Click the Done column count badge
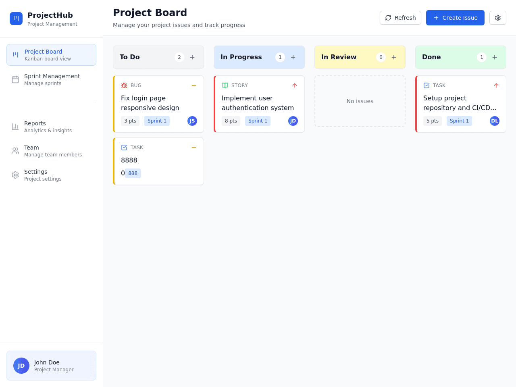This screenshot has height=387, width=516. [x=482, y=57]
